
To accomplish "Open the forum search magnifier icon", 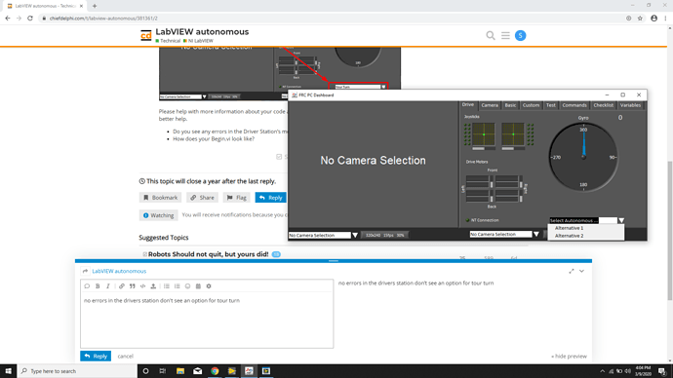I will tap(491, 36).
